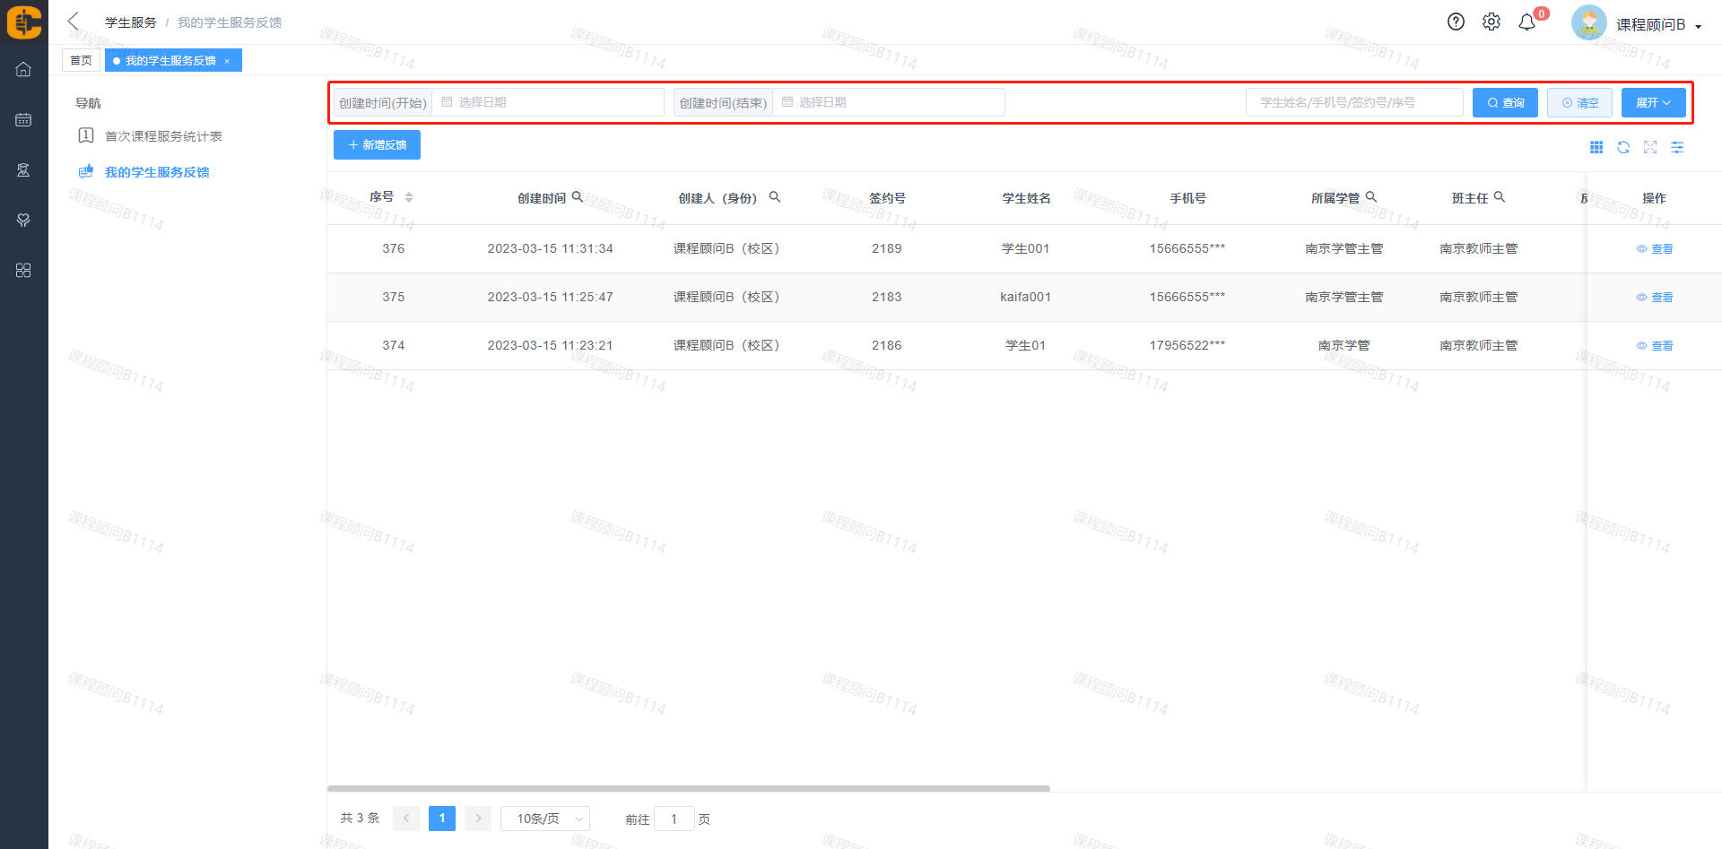Click the home icon in left sidebar
The height and width of the screenshot is (849, 1722).
coord(23,70)
